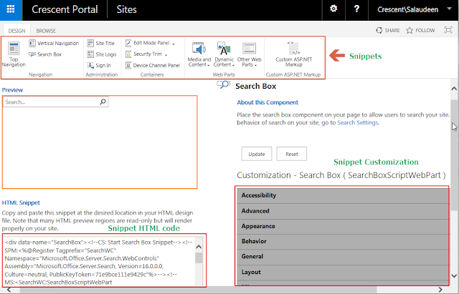Click the page scrollbar down arrow
The height and width of the screenshot is (294, 459).
point(454,275)
